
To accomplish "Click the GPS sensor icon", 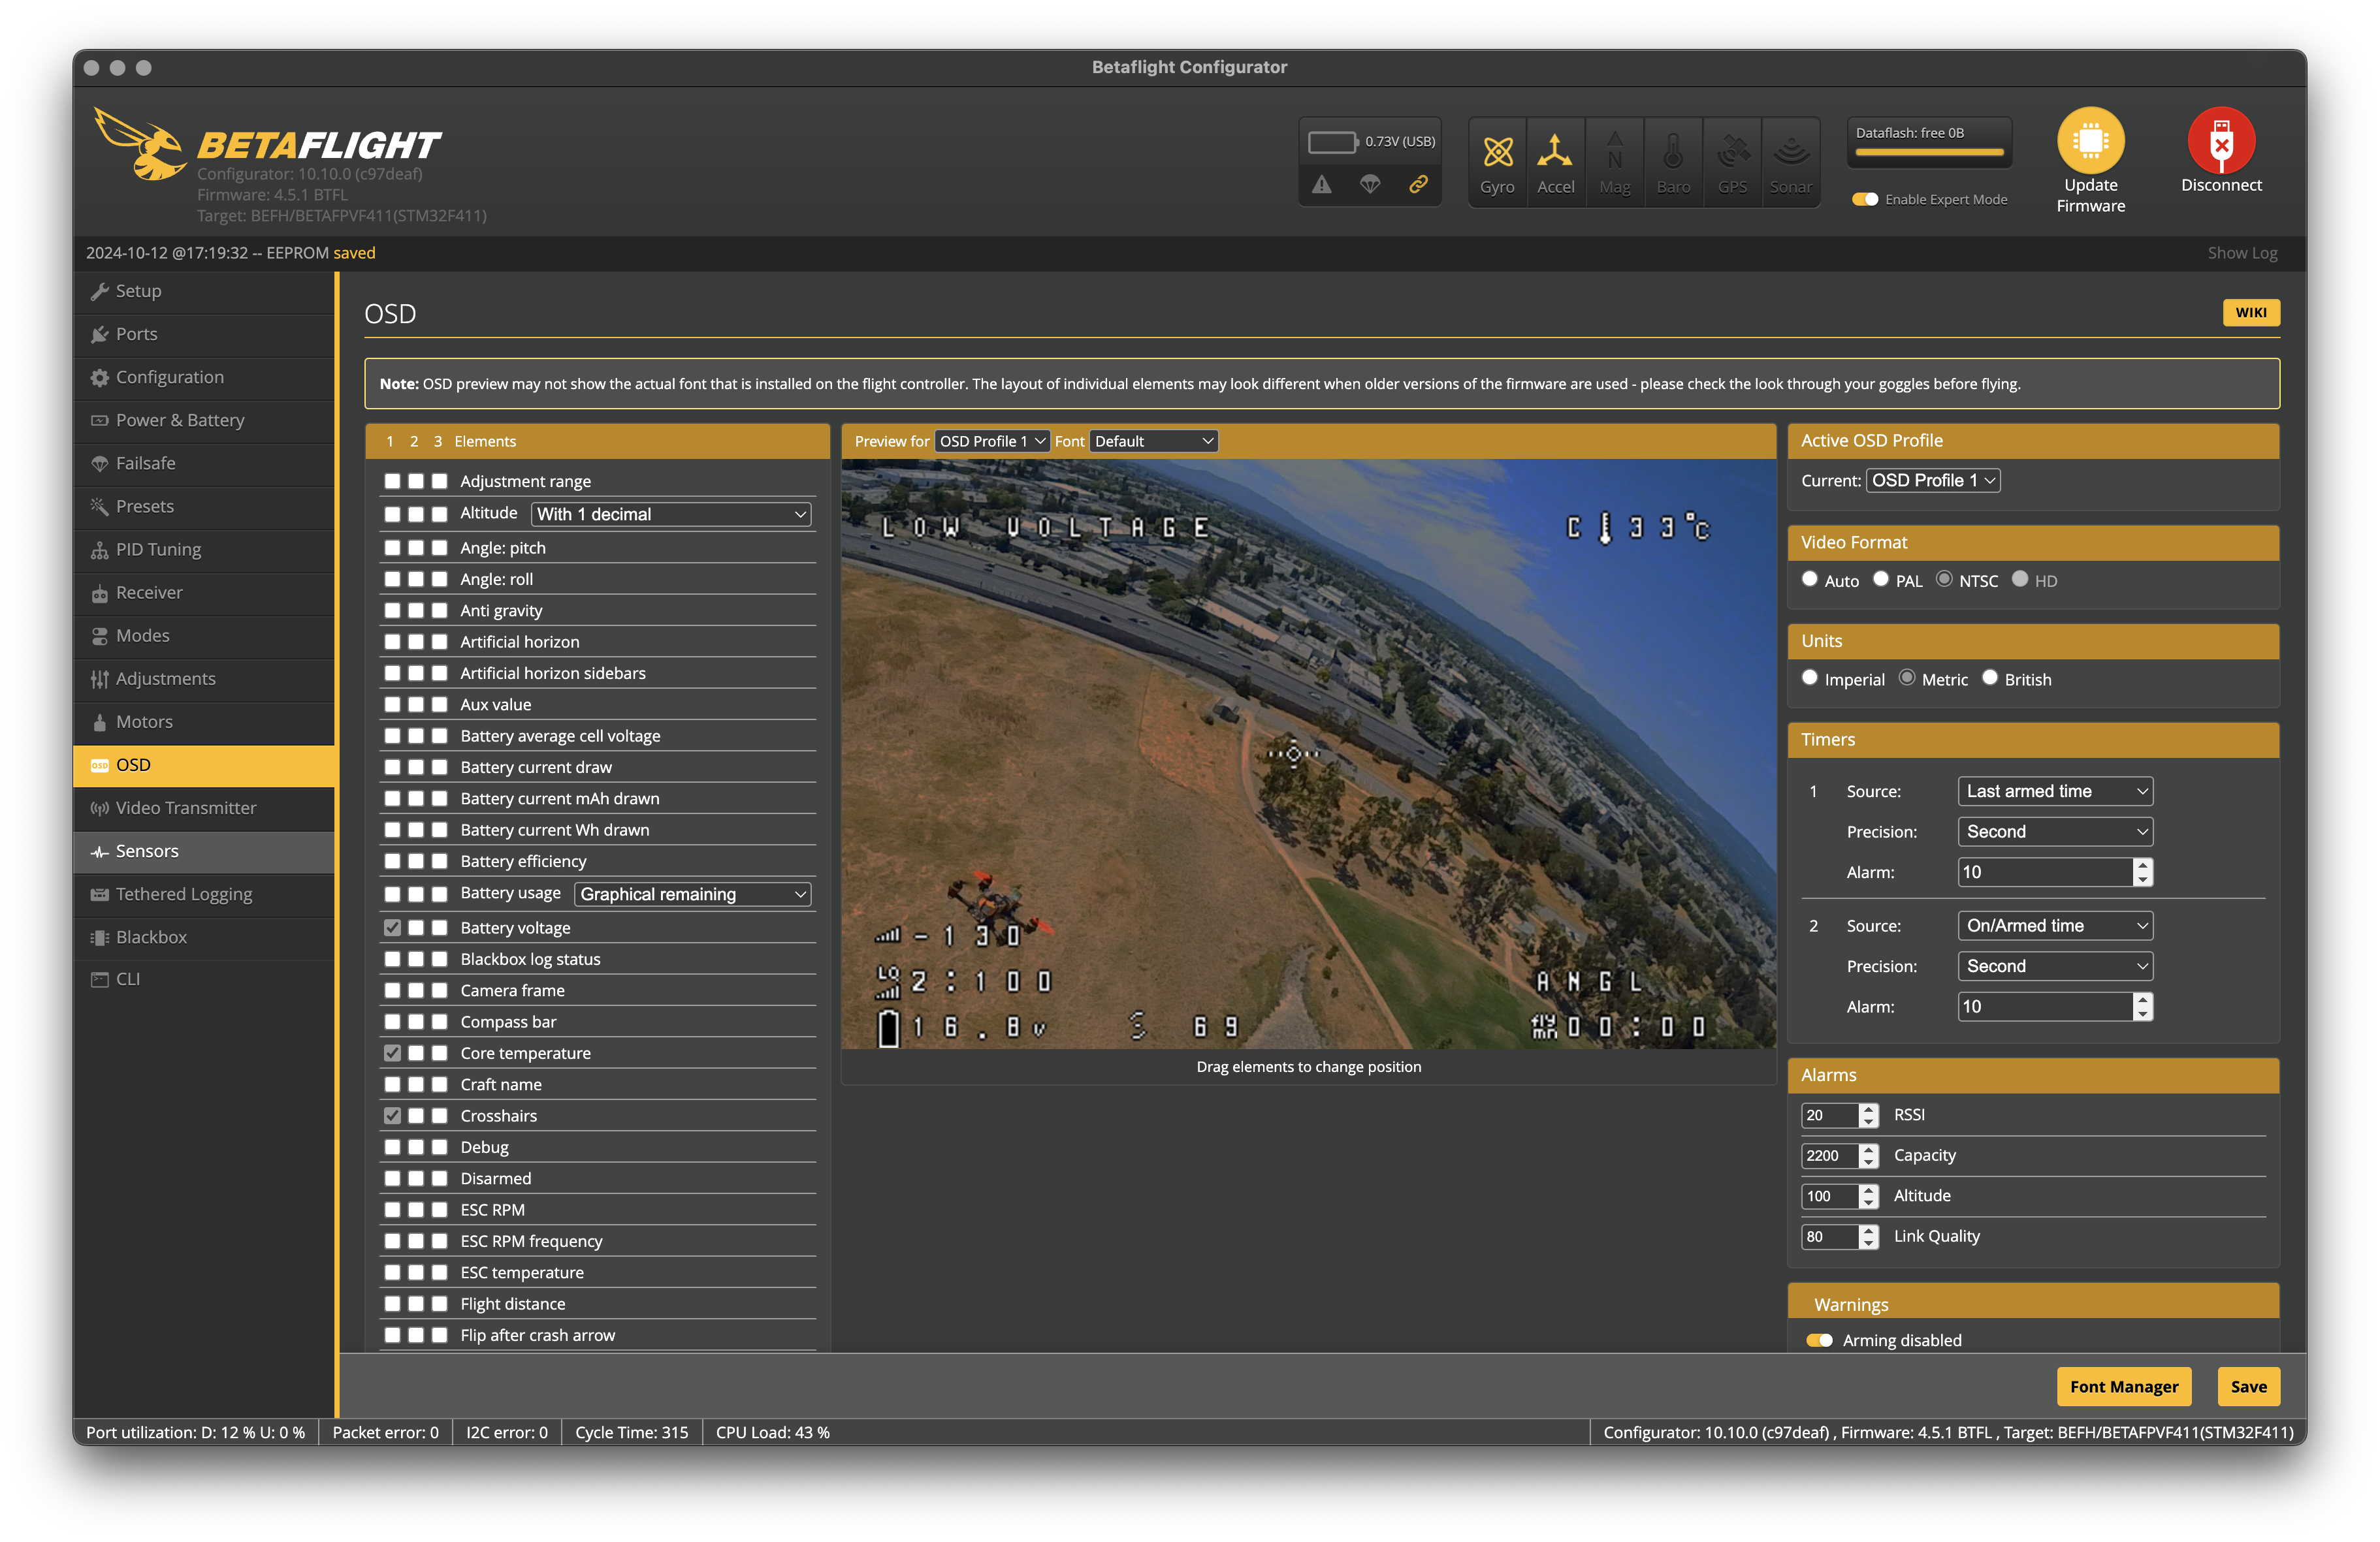I will (x=1732, y=152).
